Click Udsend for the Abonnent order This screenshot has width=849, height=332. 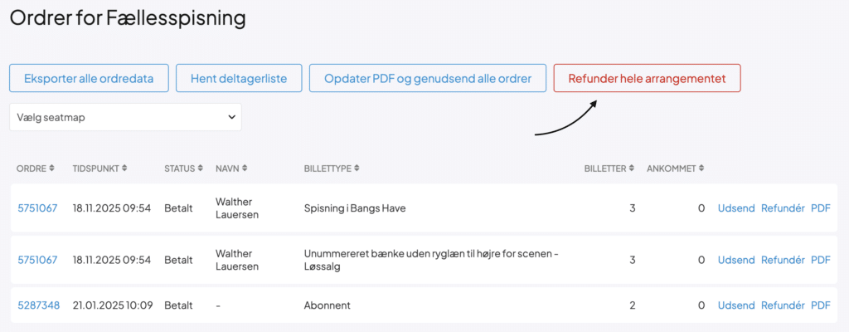pyautogui.click(x=735, y=305)
